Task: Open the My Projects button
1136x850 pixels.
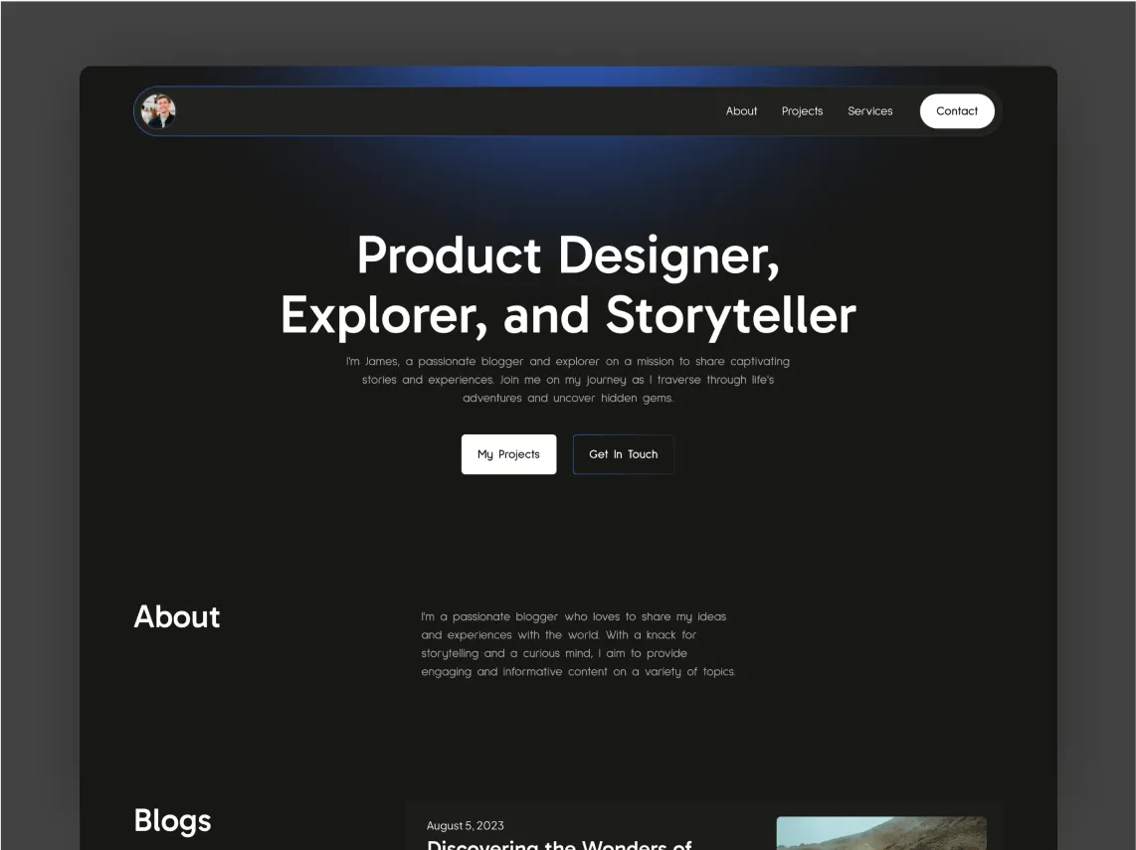Action: [x=508, y=454]
